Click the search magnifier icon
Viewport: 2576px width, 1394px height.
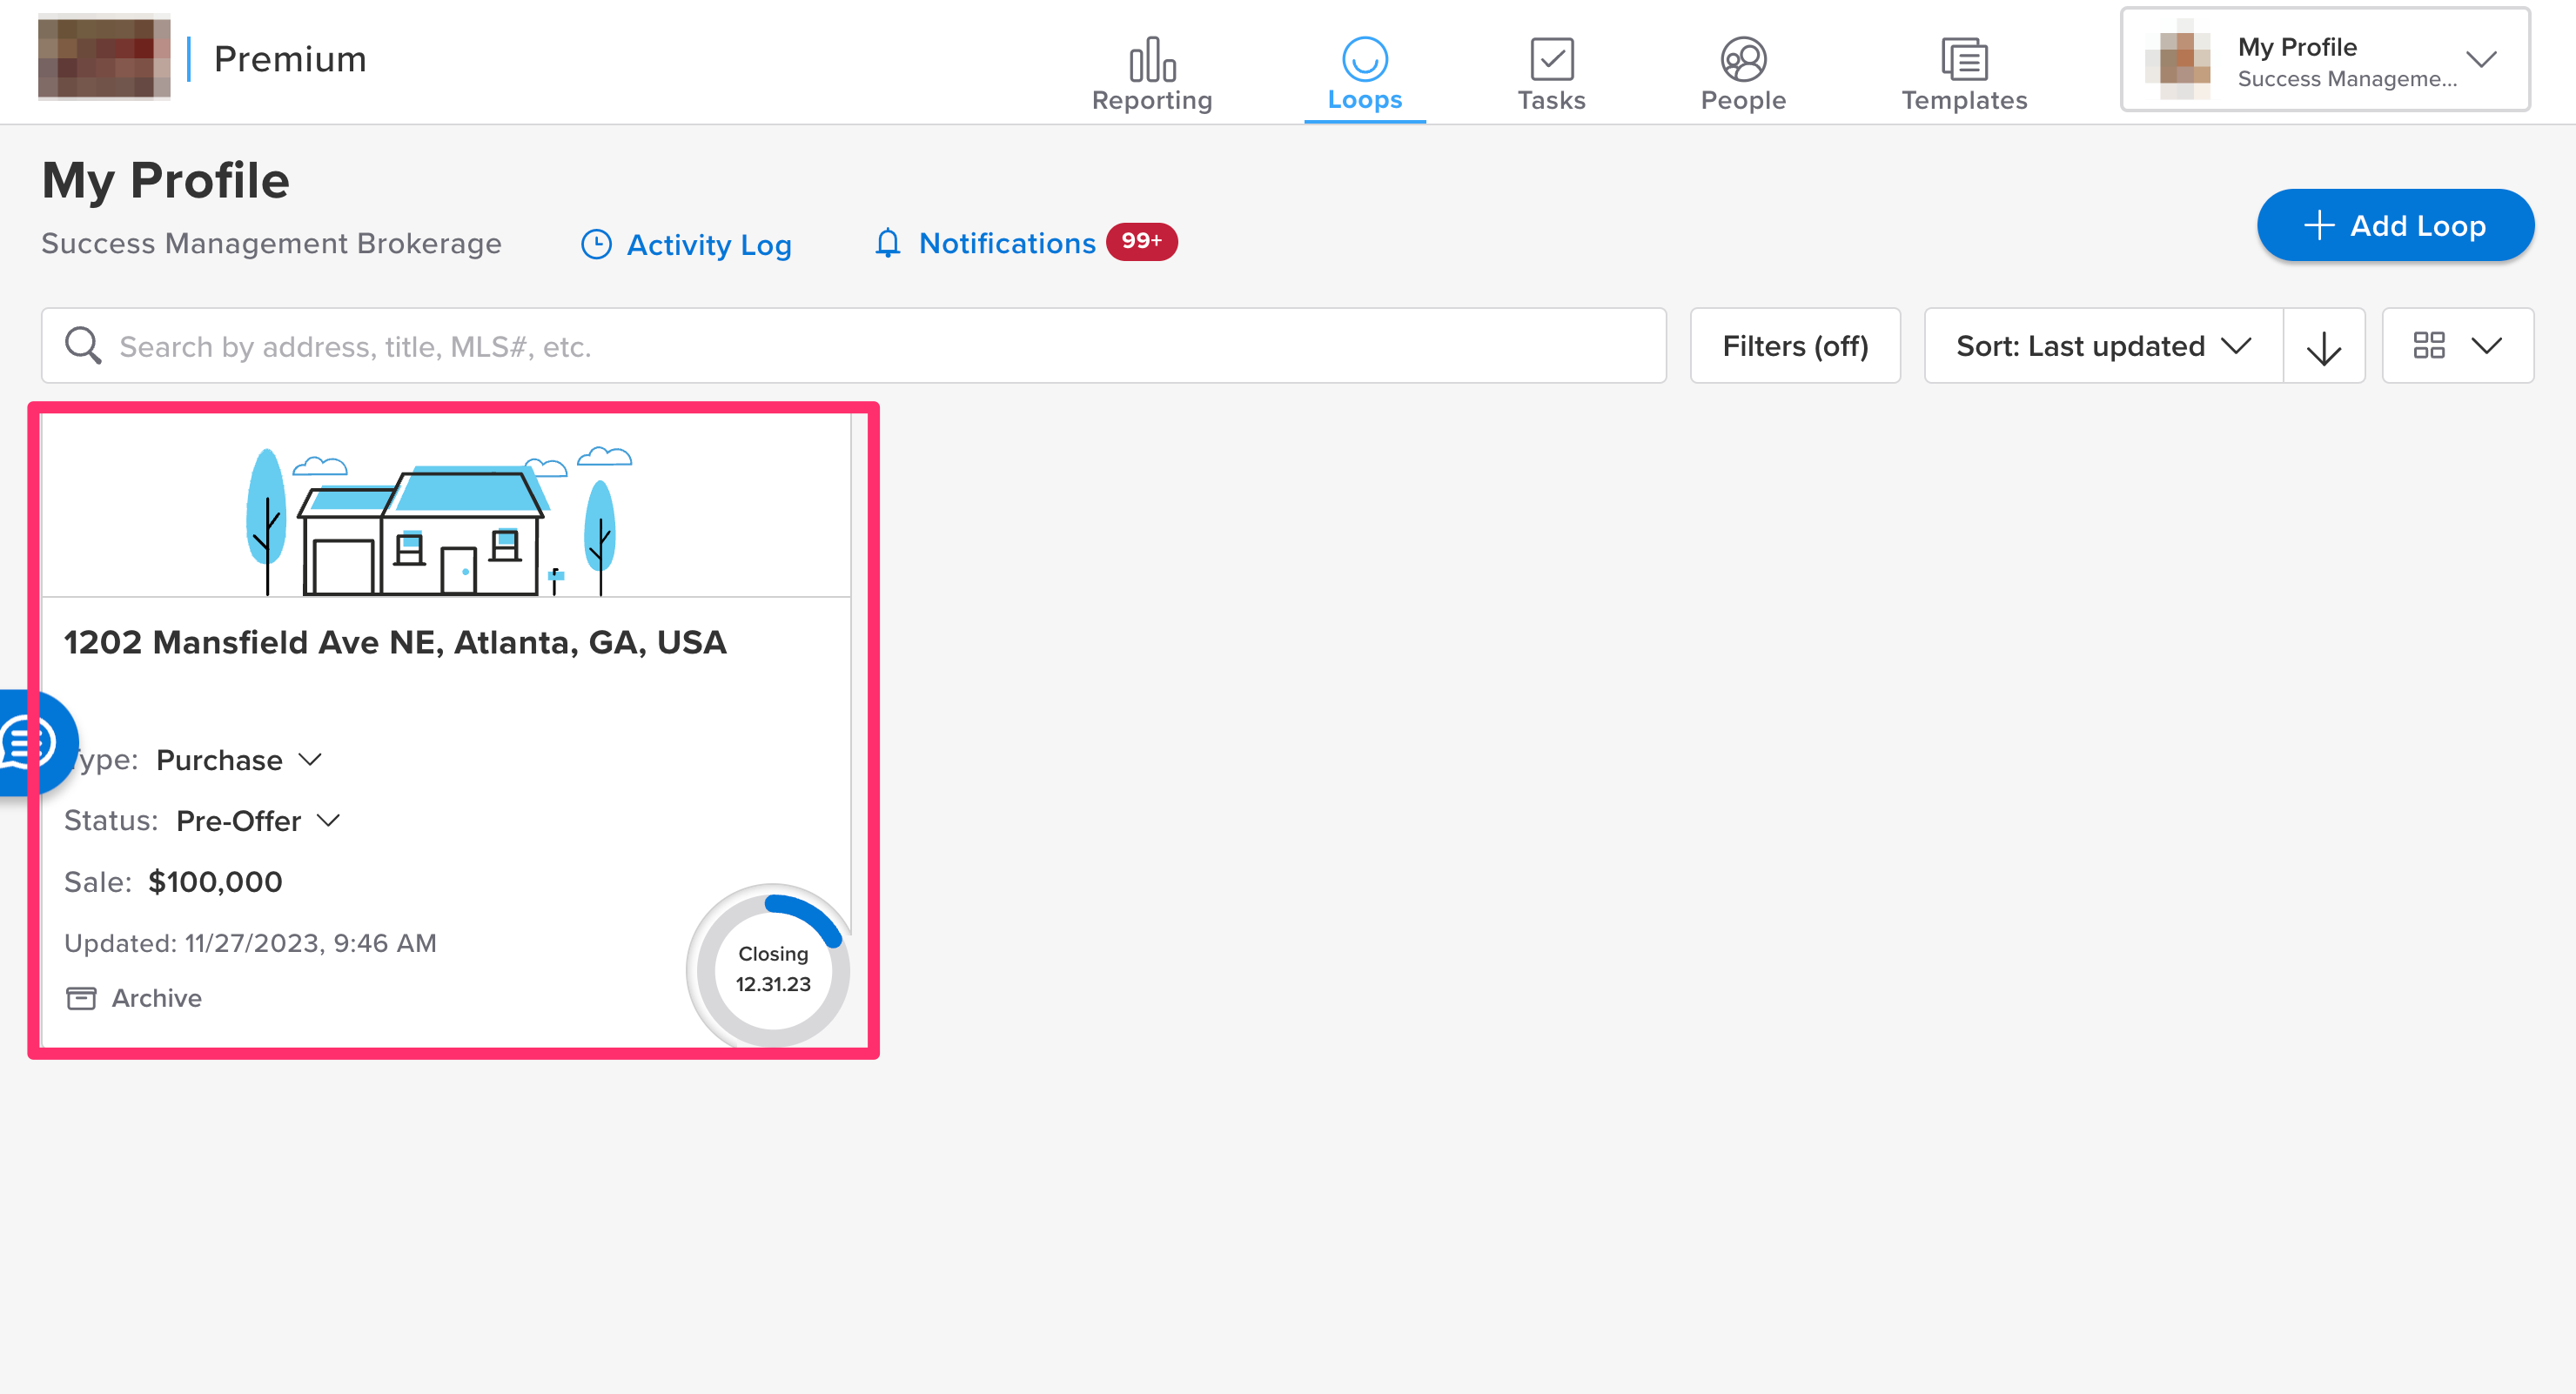coord(83,346)
